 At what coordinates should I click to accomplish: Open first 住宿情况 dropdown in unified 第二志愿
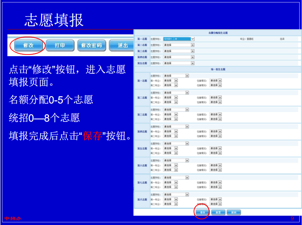[x=220, y=98]
